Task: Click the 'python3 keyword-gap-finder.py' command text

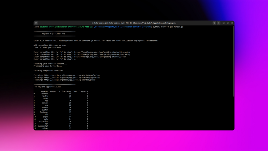Action: [168, 27]
